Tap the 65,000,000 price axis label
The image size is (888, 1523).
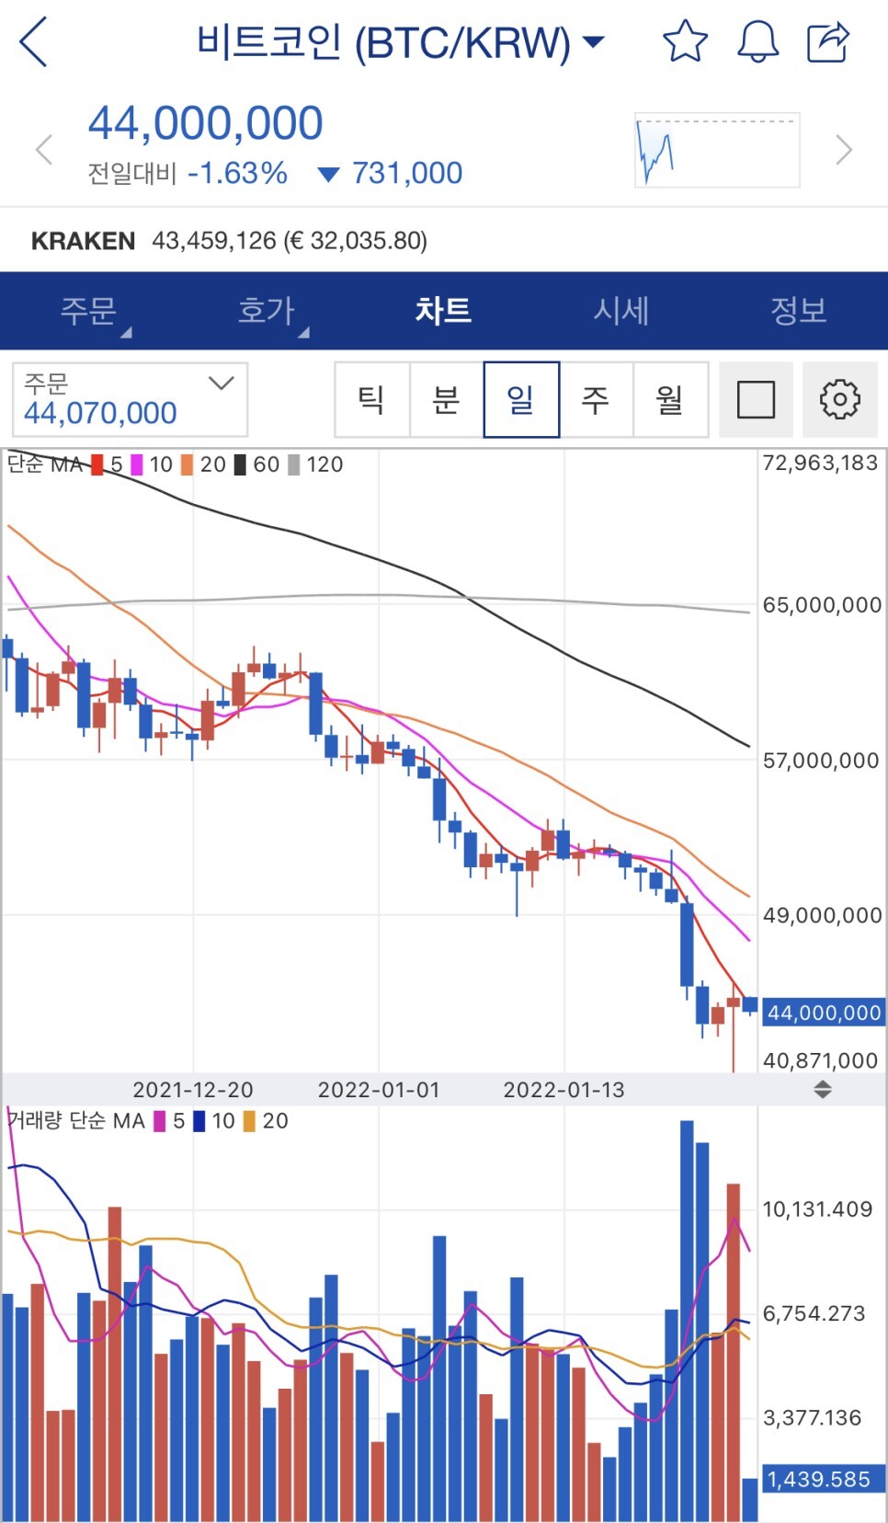tap(822, 605)
